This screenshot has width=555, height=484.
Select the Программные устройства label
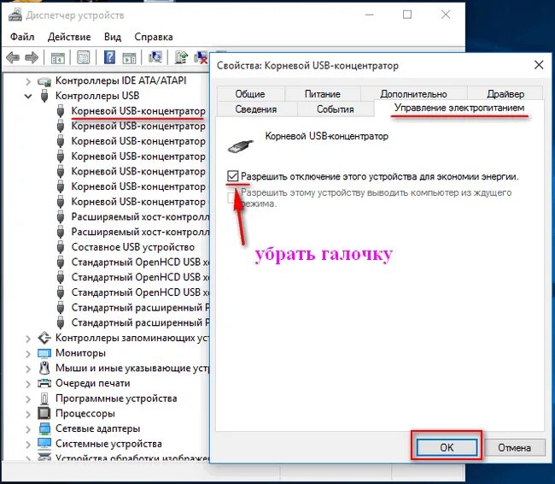pyautogui.click(x=116, y=398)
